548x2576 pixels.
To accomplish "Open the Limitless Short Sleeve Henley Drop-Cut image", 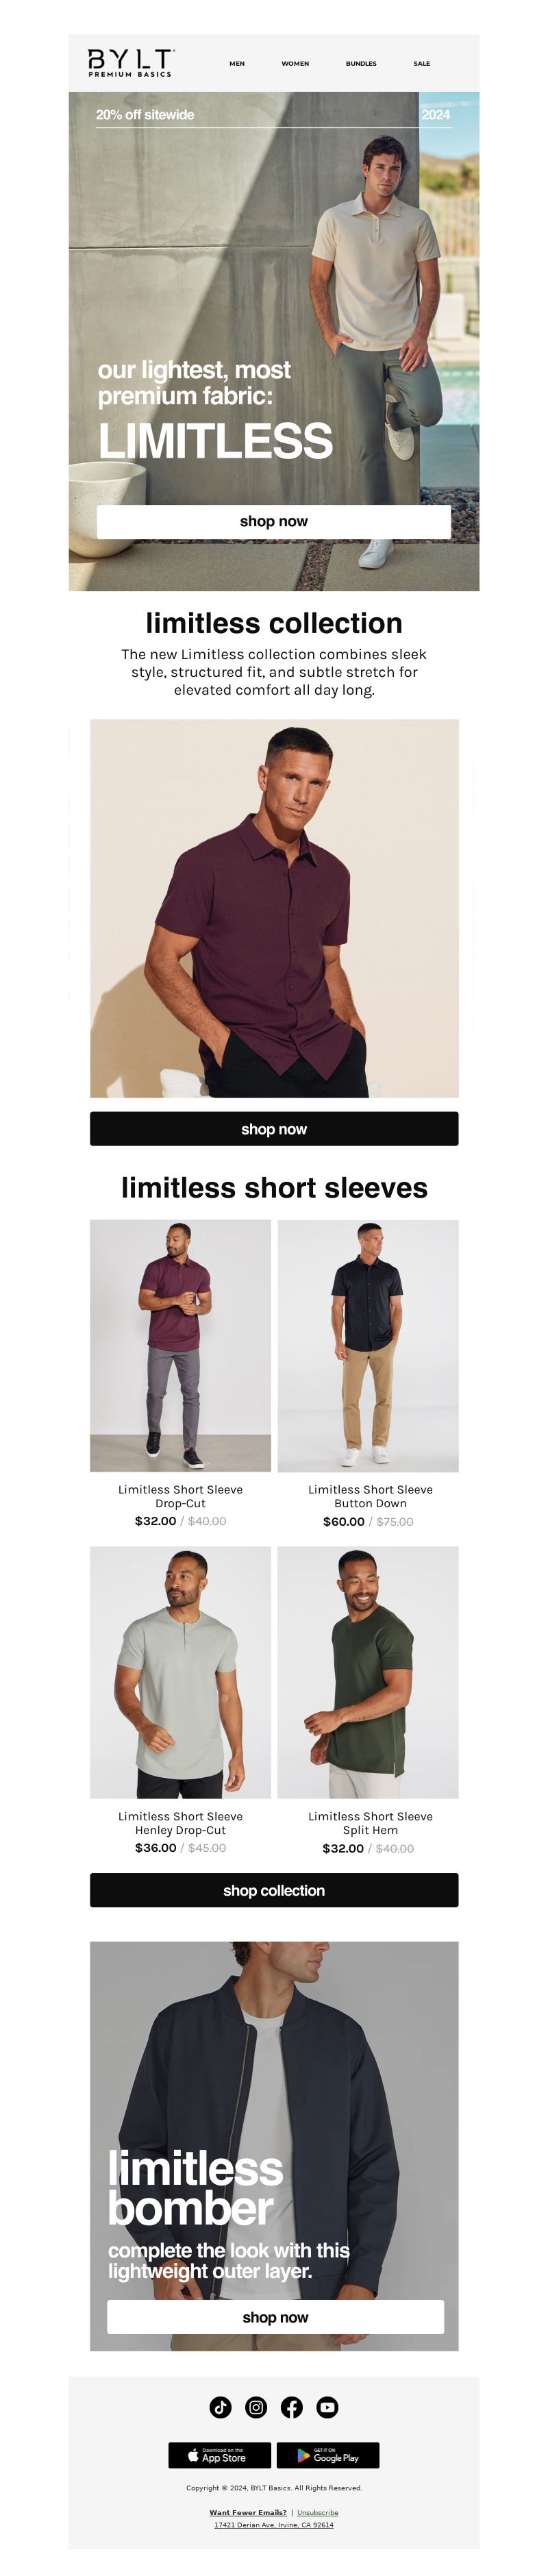I will [180, 1672].
